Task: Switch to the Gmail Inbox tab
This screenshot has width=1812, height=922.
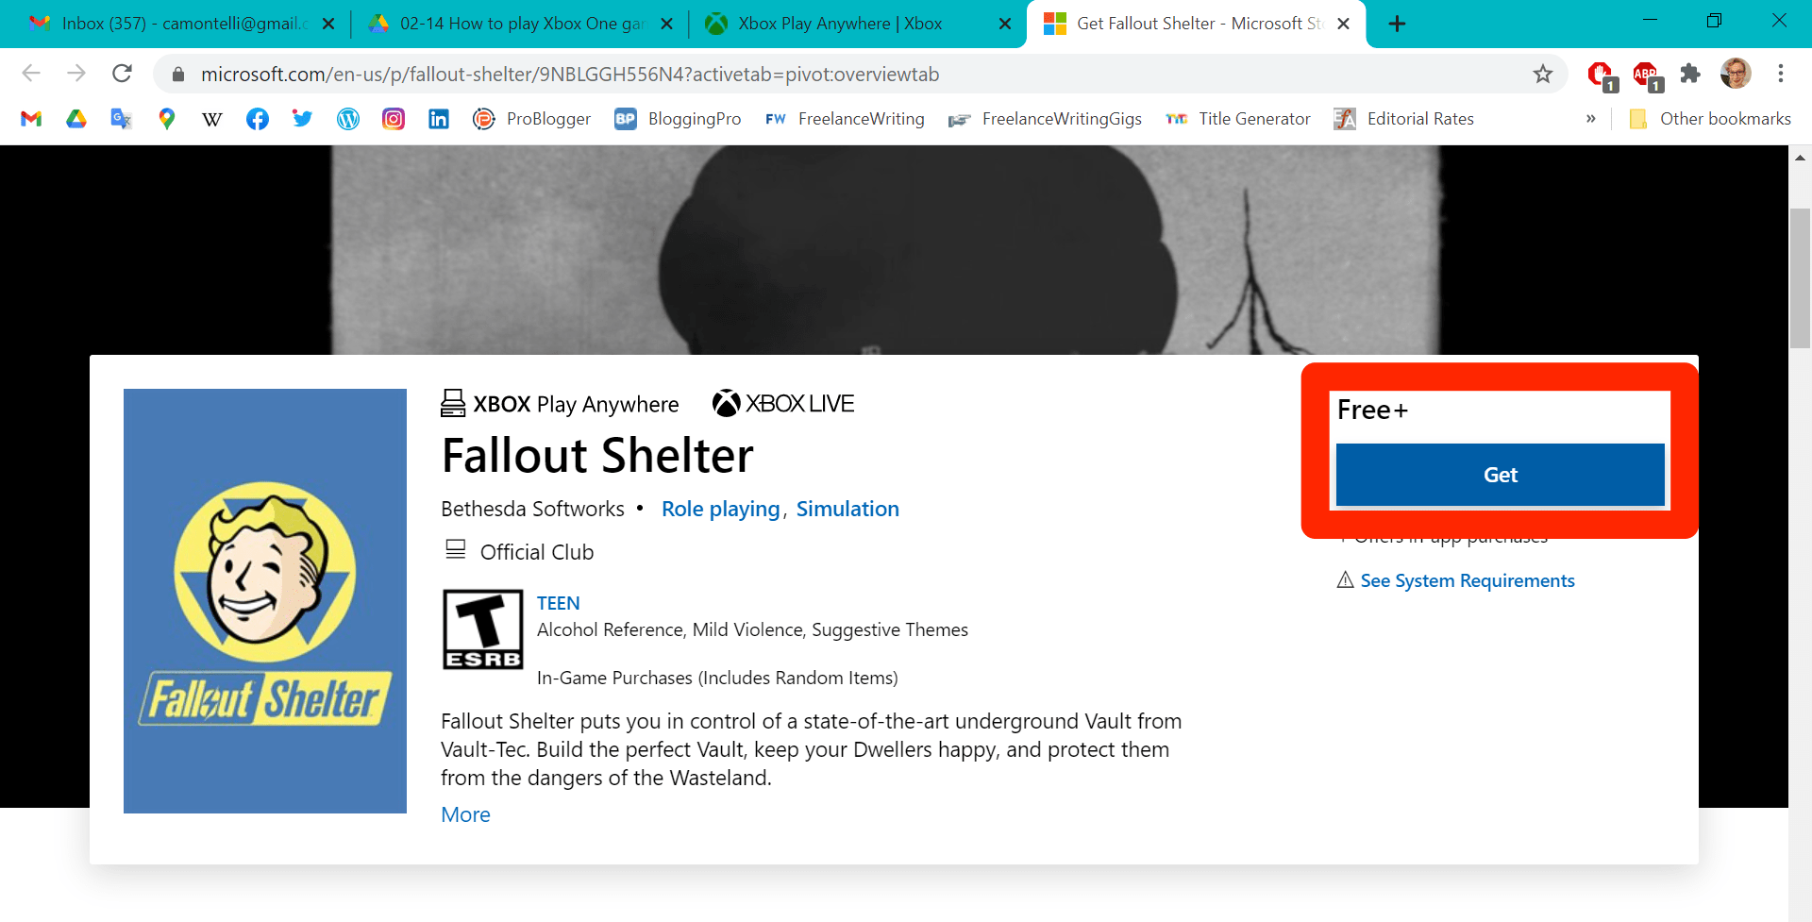Action: point(181,24)
